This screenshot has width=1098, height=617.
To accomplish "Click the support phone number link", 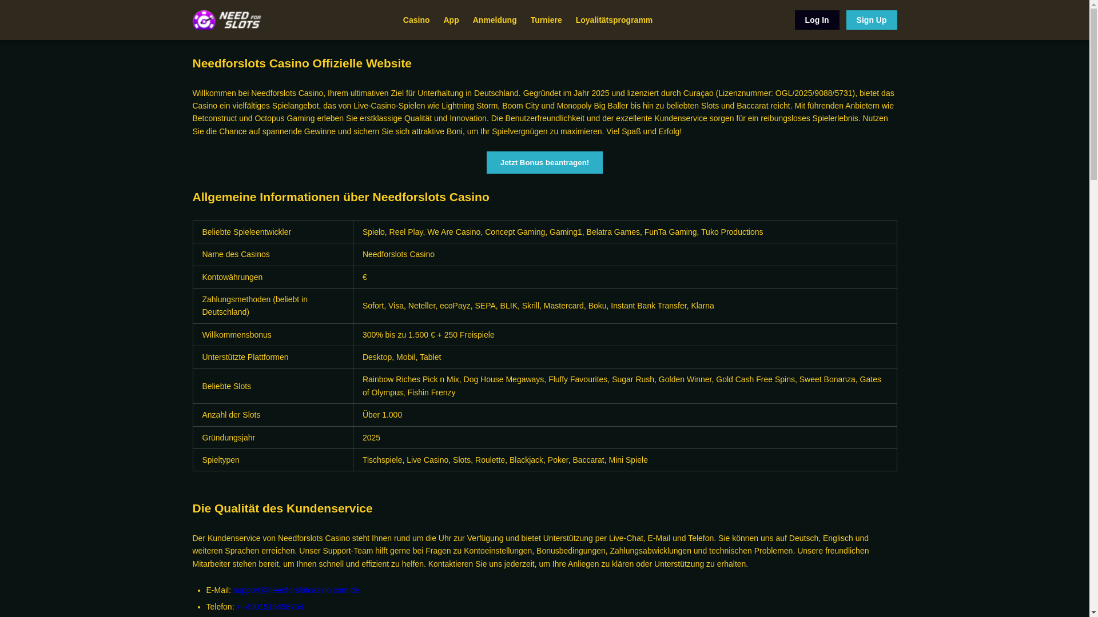I will click(x=270, y=607).
